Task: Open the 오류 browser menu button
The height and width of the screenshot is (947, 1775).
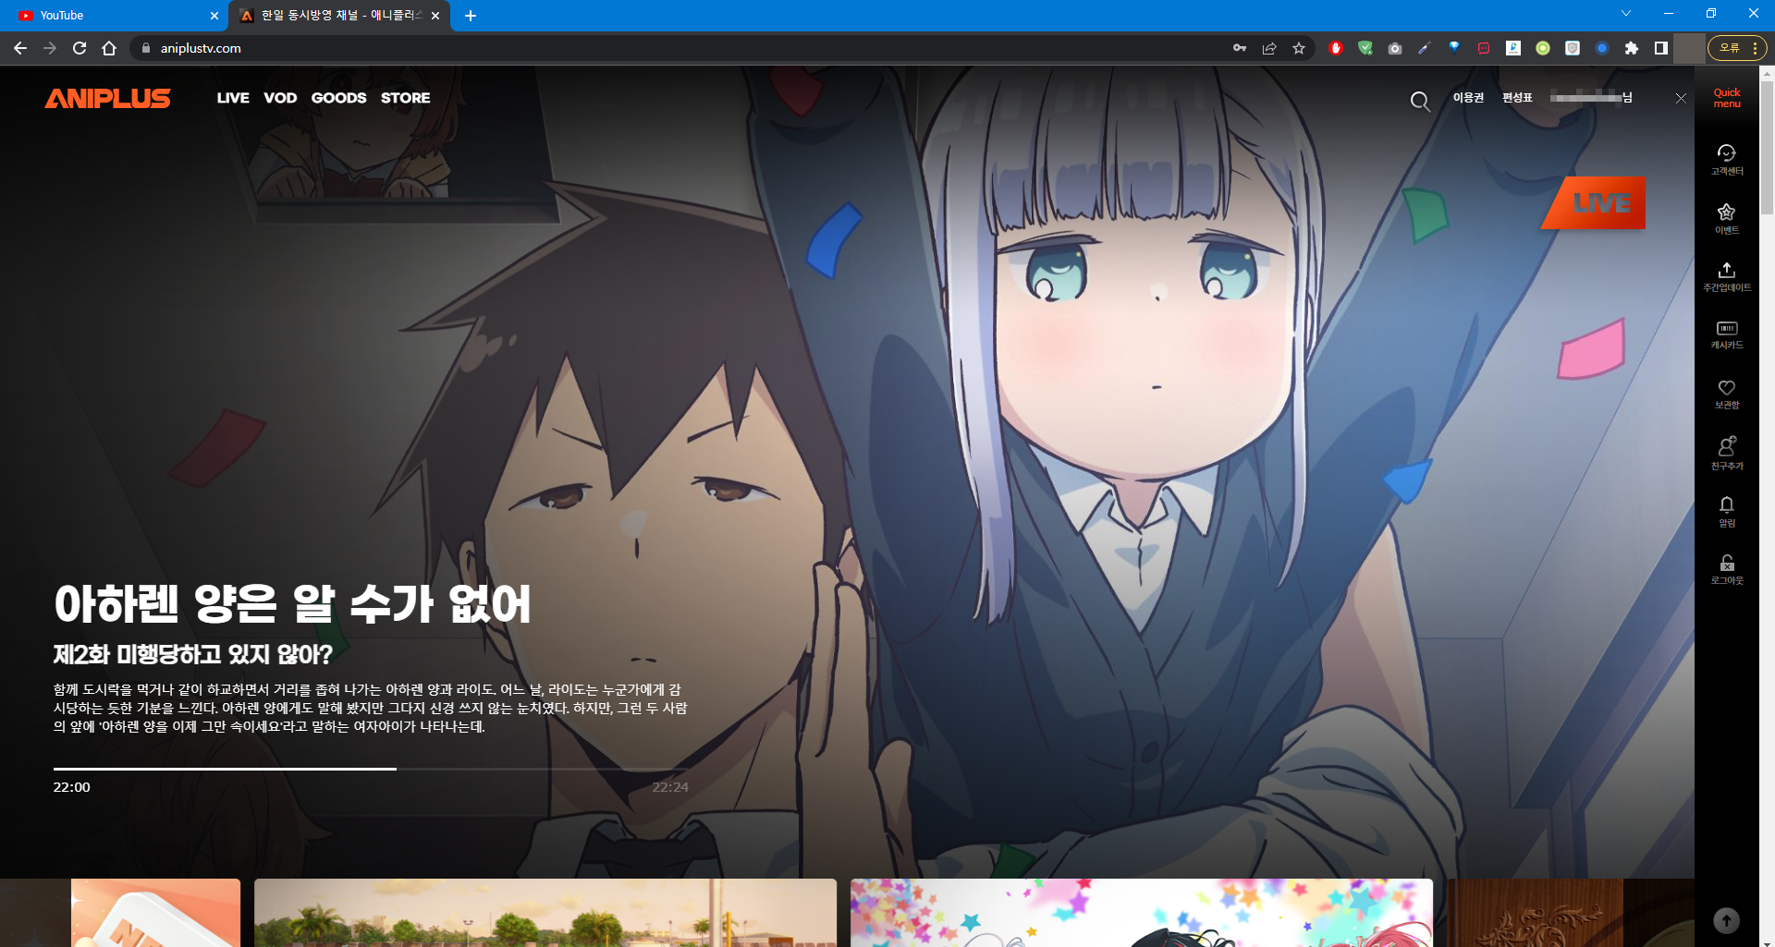Action: pos(1737,48)
